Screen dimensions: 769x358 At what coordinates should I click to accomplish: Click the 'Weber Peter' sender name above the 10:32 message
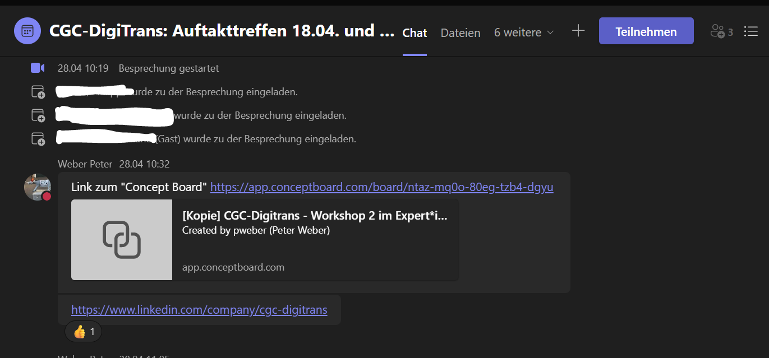[x=85, y=164]
